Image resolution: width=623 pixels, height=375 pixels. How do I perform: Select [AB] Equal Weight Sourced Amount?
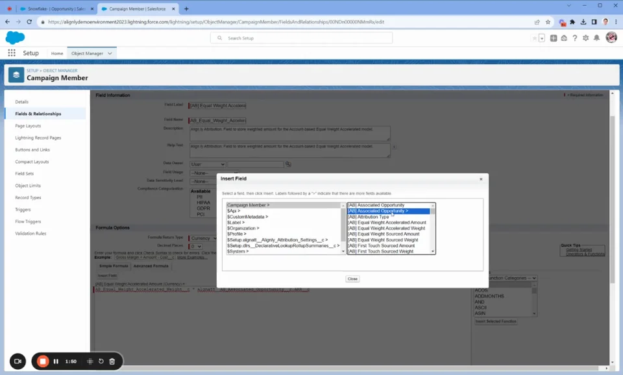click(x=389, y=234)
